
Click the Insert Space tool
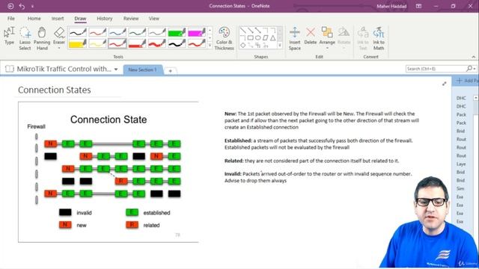tap(294, 38)
